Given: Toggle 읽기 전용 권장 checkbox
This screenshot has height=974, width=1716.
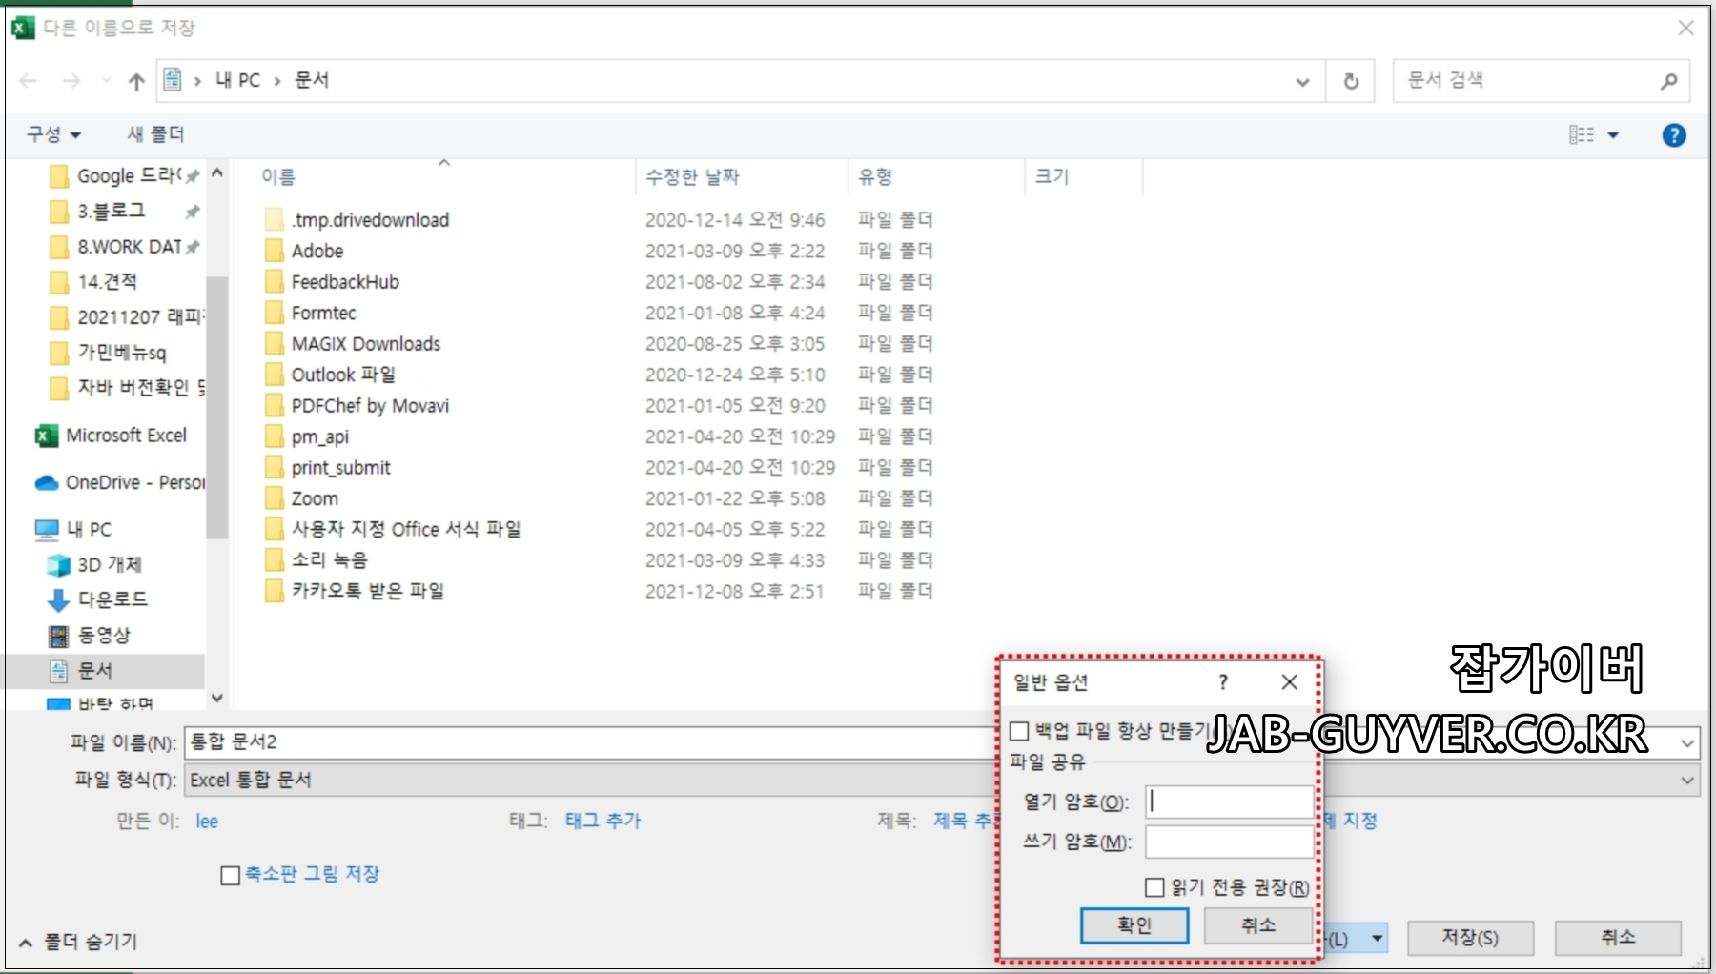Looking at the screenshot, I should pos(1154,887).
